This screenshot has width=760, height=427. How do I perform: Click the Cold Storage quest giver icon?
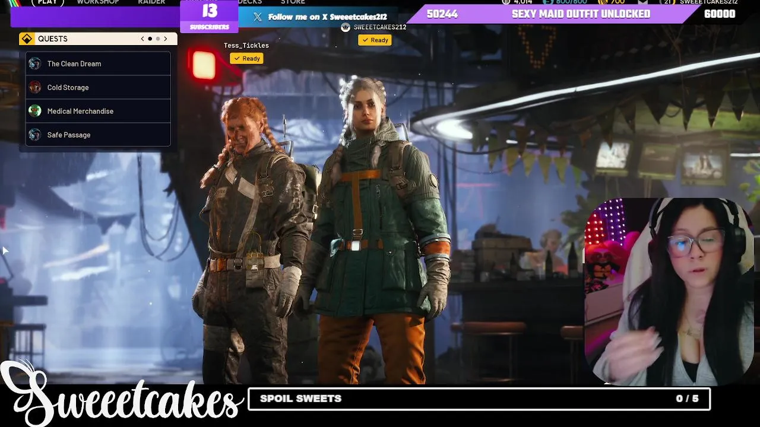click(35, 87)
